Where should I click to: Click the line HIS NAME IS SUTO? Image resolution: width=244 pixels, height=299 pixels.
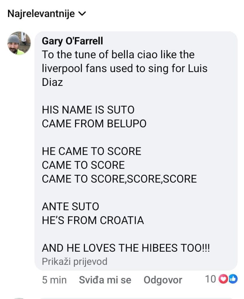(88, 110)
